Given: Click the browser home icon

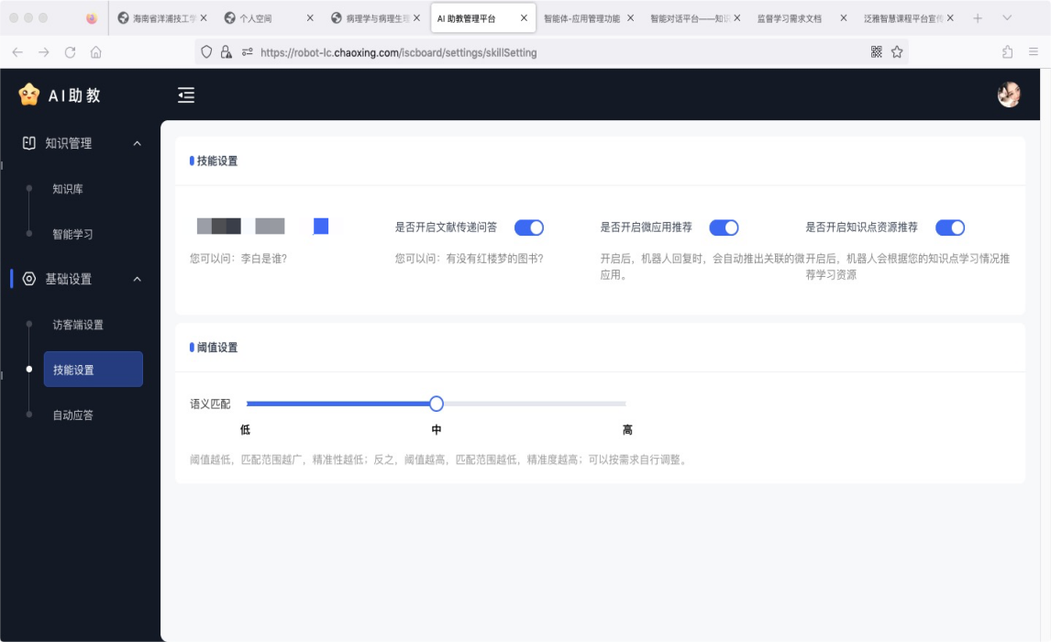Looking at the screenshot, I should pyautogui.click(x=96, y=52).
